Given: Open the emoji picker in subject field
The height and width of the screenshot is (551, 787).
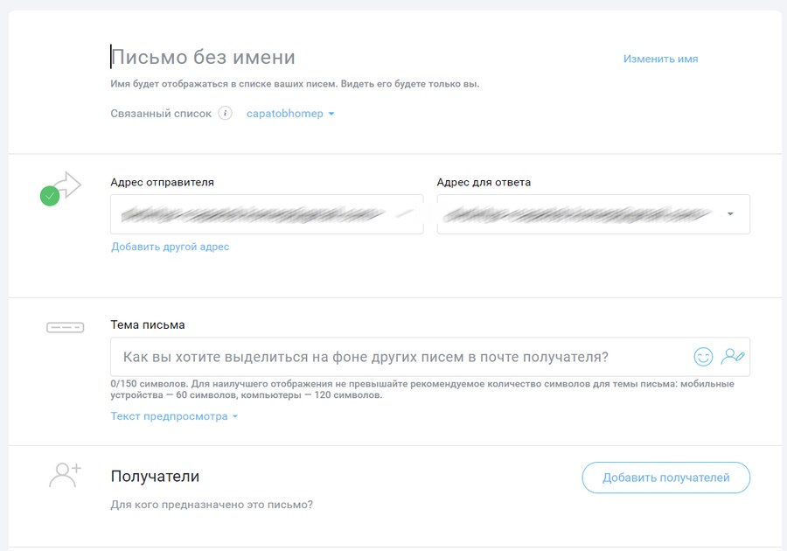Looking at the screenshot, I should [x=702, y=357].
